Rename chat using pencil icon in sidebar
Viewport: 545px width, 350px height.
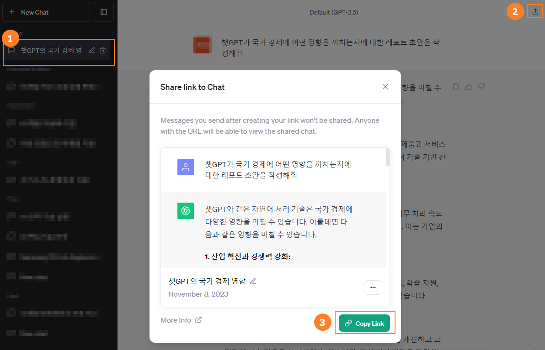pyautogui.click(x=92, y=50)
